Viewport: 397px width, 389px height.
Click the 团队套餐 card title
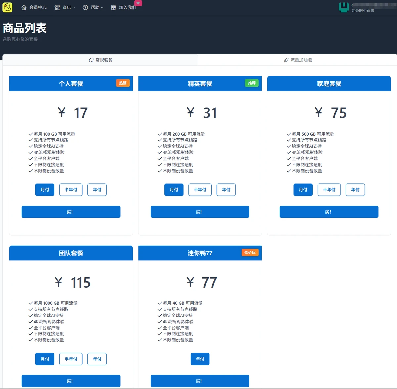coord(71,253)
